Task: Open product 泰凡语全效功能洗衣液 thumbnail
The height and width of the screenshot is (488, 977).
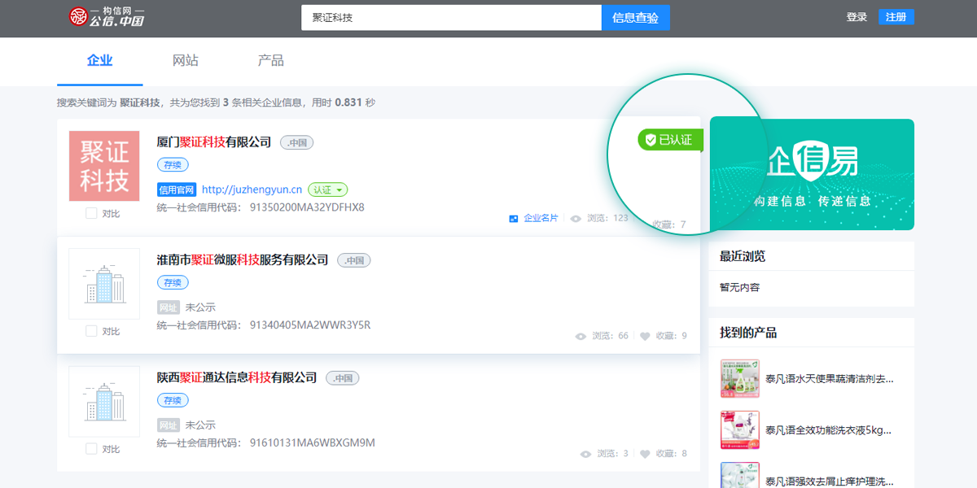Action: click(740, 430)
